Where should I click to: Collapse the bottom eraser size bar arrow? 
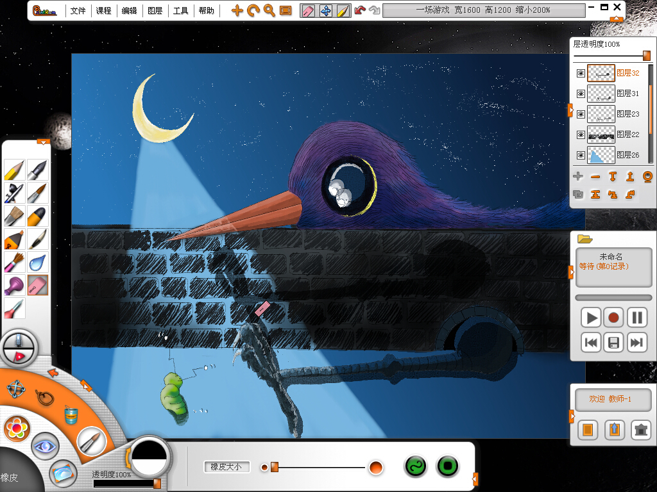click(475, 478)
